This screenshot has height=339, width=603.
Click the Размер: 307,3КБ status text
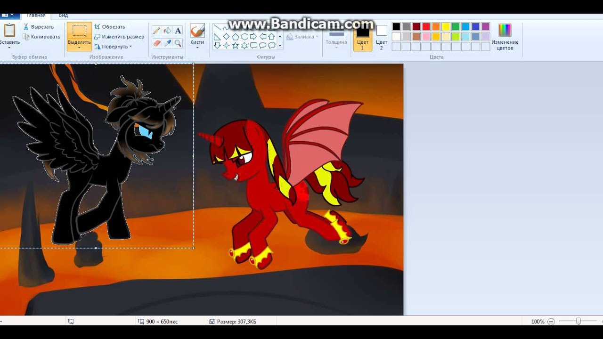pyautogui.click(x=236, y=322)
